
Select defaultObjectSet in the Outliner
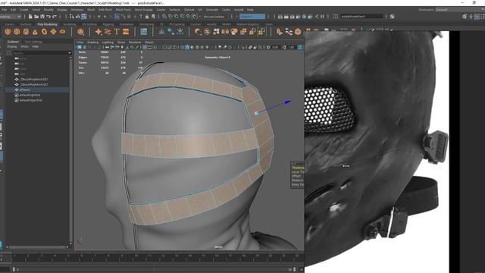tap(31, 100)
